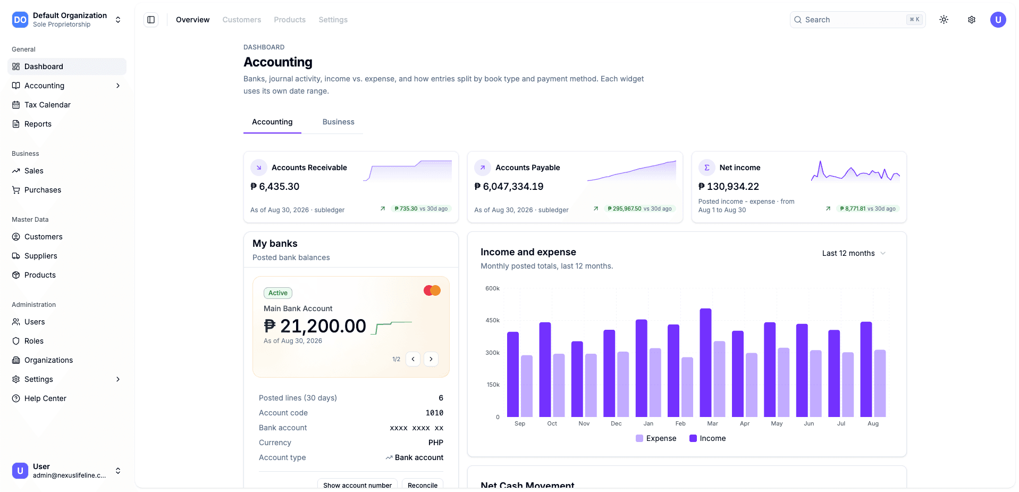
Task: Open the Overview top navigation item
Action: 193,20
